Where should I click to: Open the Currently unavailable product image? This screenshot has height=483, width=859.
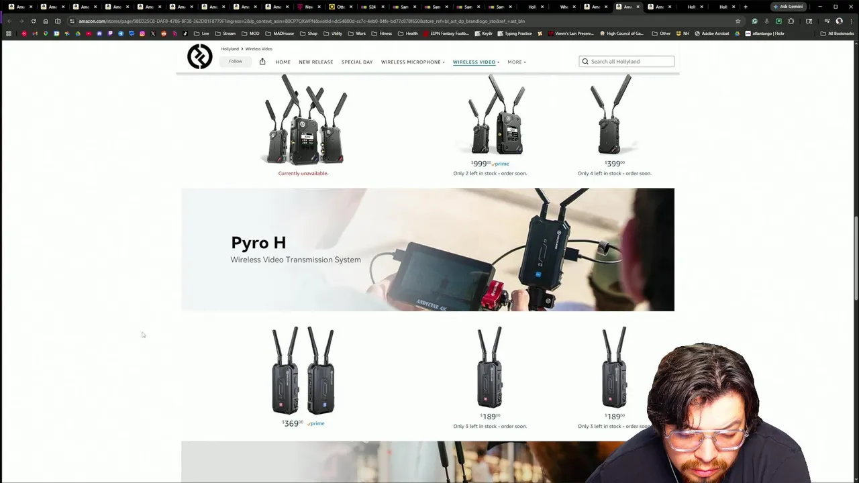tap(305, 120)
